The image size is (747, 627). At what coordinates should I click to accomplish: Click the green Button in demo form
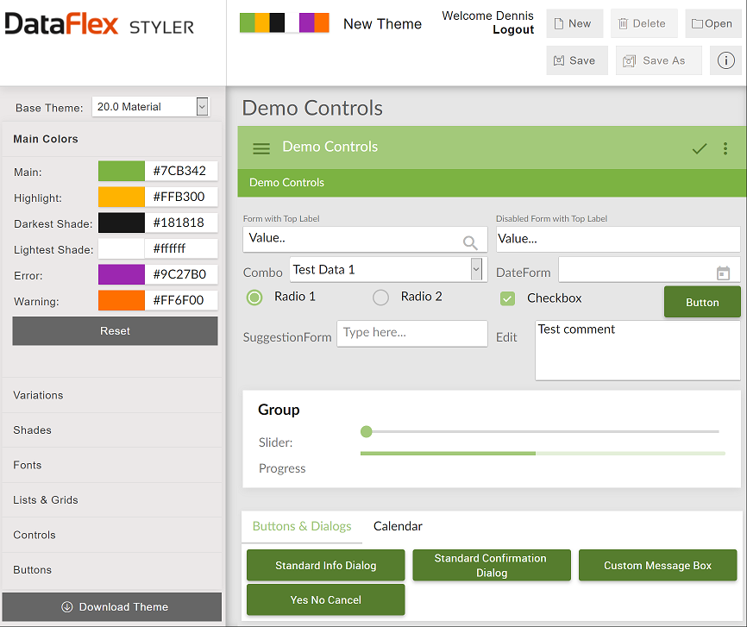click(702, 302)
